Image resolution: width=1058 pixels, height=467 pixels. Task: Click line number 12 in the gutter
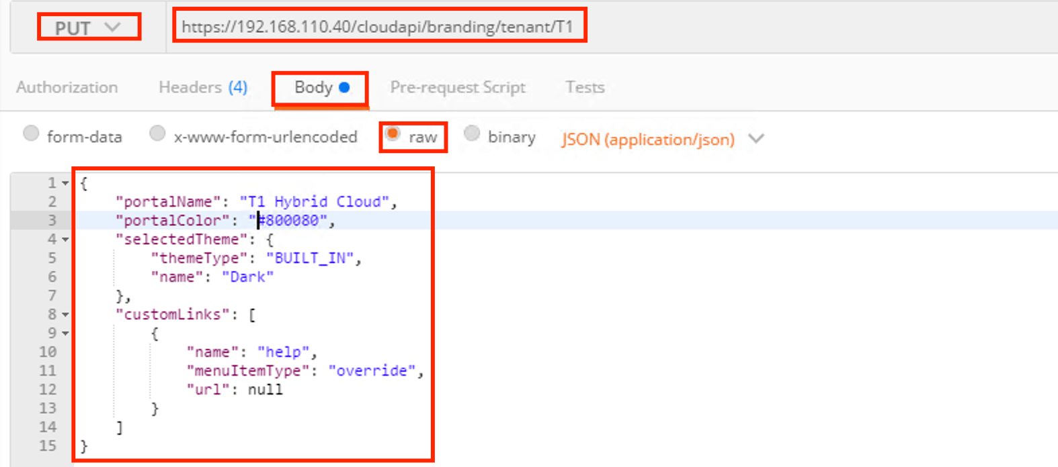[48, 390]
